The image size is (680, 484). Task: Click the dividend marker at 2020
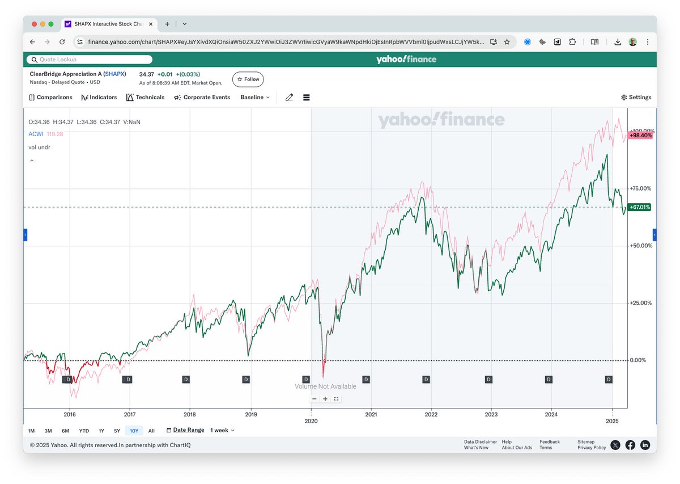[x=306, y=379]
